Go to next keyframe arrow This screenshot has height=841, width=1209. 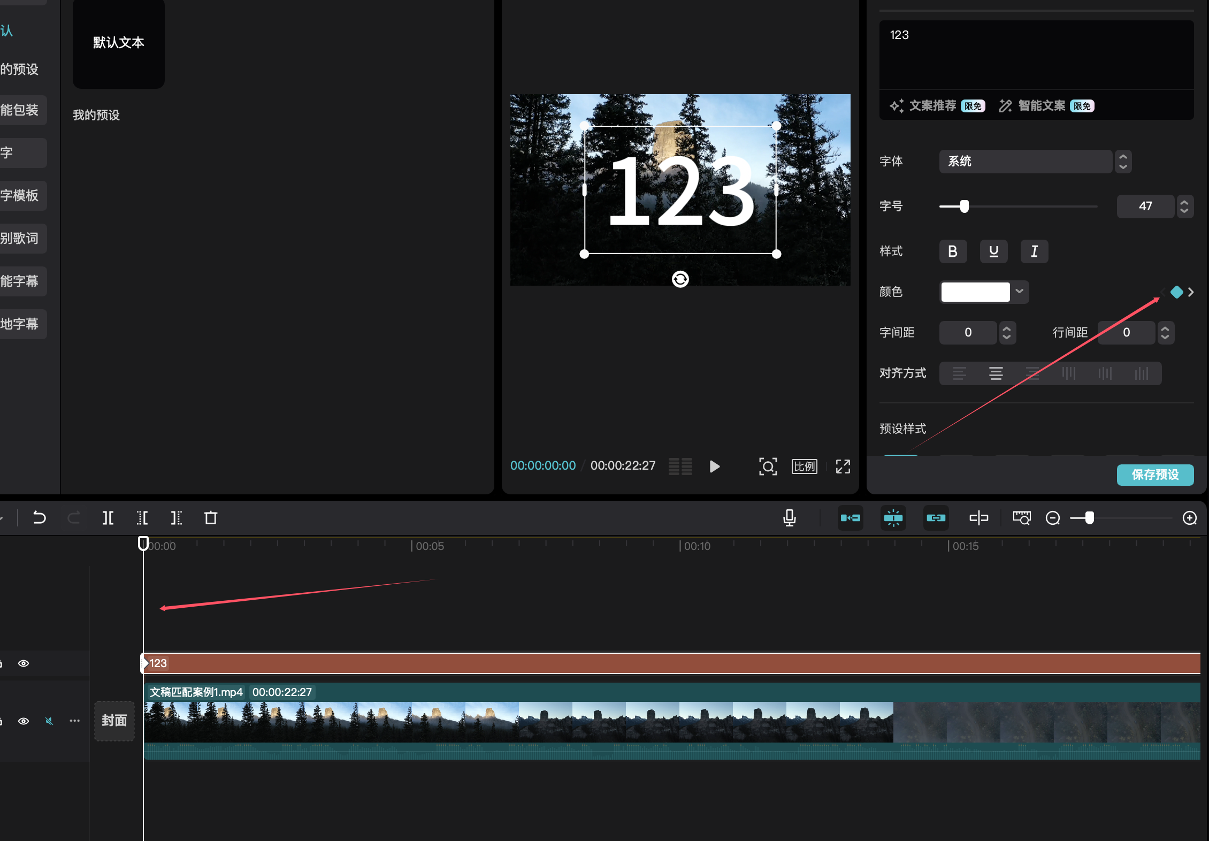pos(1191,292)
